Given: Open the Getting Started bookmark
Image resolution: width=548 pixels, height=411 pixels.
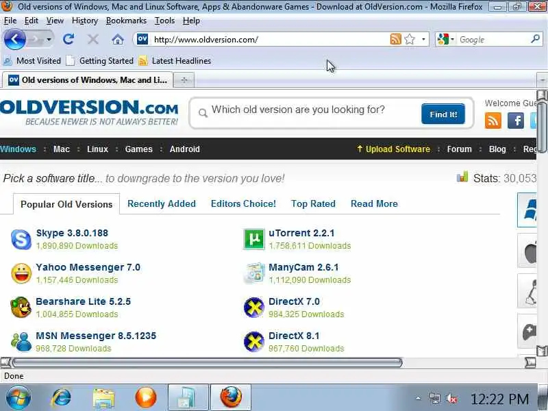Looking at the screenshot, I should pos(100,61).
